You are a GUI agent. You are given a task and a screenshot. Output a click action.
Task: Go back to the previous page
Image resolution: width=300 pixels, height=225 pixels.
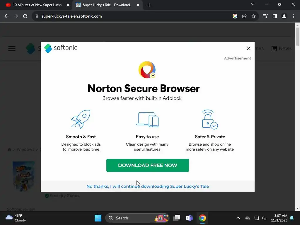[6, 16]
